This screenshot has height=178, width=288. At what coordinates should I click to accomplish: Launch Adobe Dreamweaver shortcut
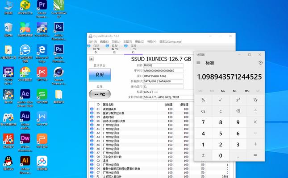25,143
